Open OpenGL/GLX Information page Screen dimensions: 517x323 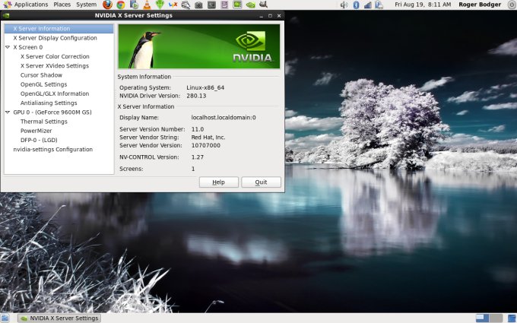(x=55, y=93)
